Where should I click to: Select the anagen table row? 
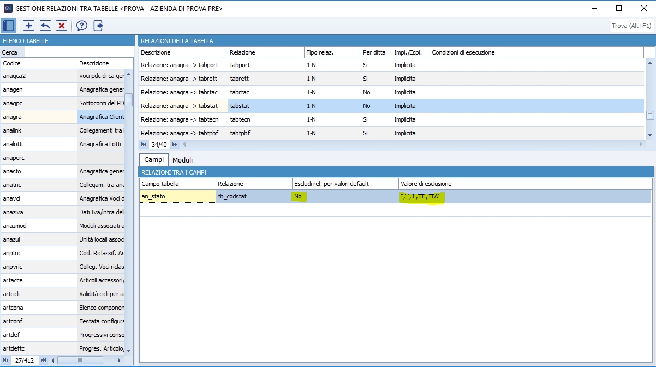click(x=38, y=89)
